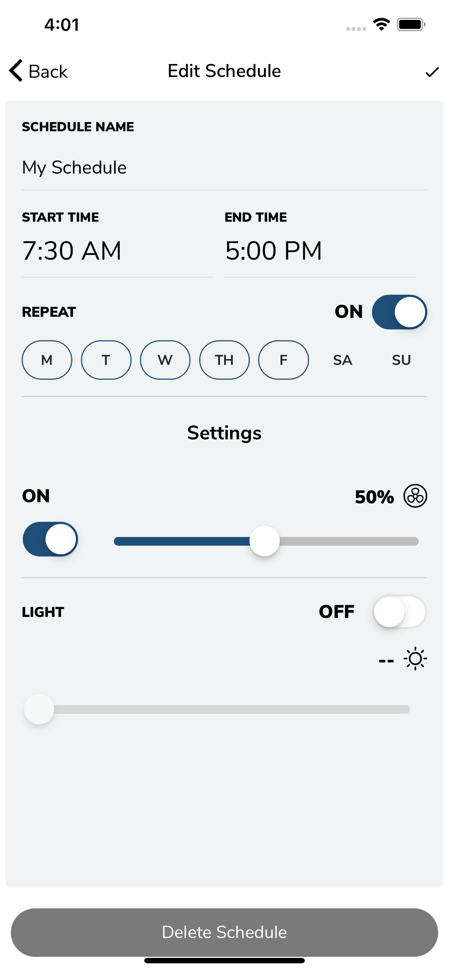Image resolution: width=449 pixels, height=972 pixels.
Task: Open the End Time 5:00 PM picker
Action: (320, 251)
